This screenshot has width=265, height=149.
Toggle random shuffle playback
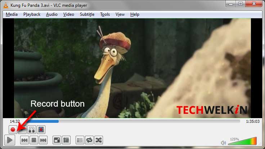[x=99, y=140]
